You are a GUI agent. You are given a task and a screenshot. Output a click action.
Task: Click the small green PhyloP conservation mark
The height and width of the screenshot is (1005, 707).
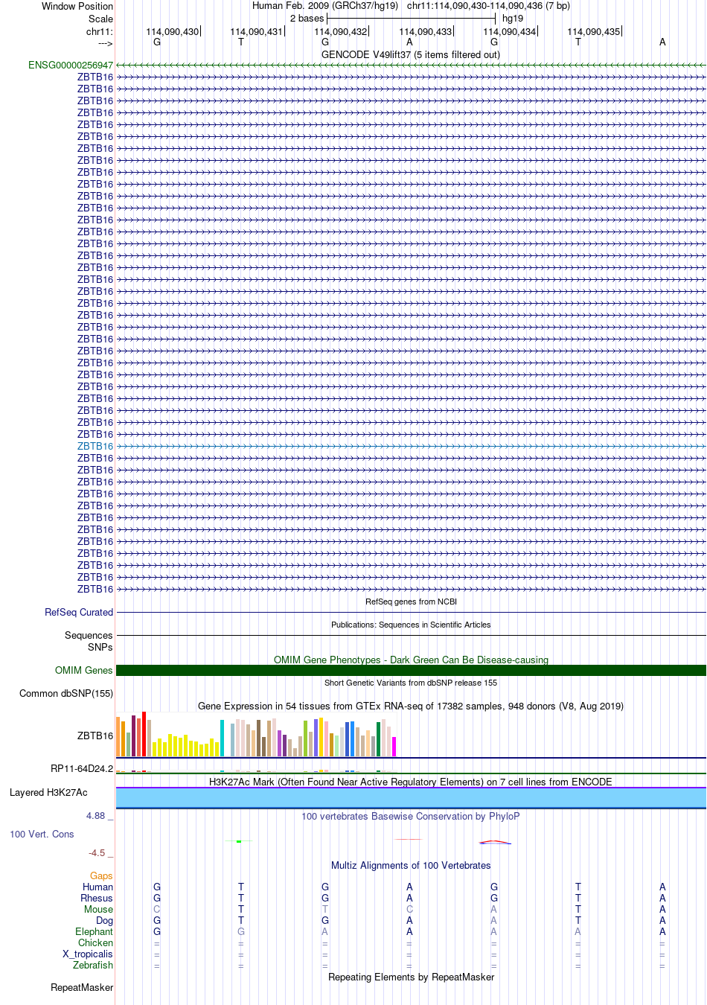coord(239,841)
